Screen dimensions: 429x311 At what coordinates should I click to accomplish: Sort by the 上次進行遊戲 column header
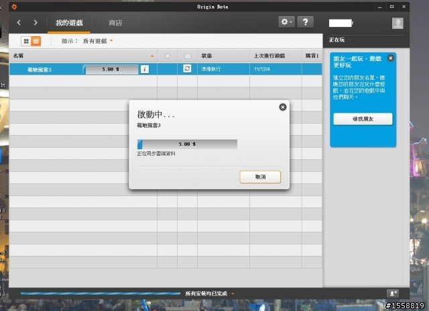275,56
